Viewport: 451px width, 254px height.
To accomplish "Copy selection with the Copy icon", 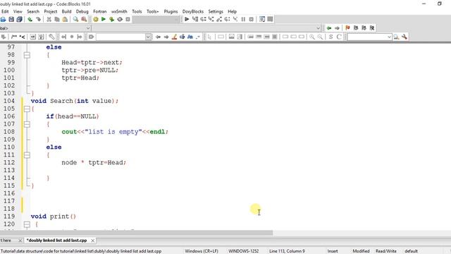I will pos(57,19).
